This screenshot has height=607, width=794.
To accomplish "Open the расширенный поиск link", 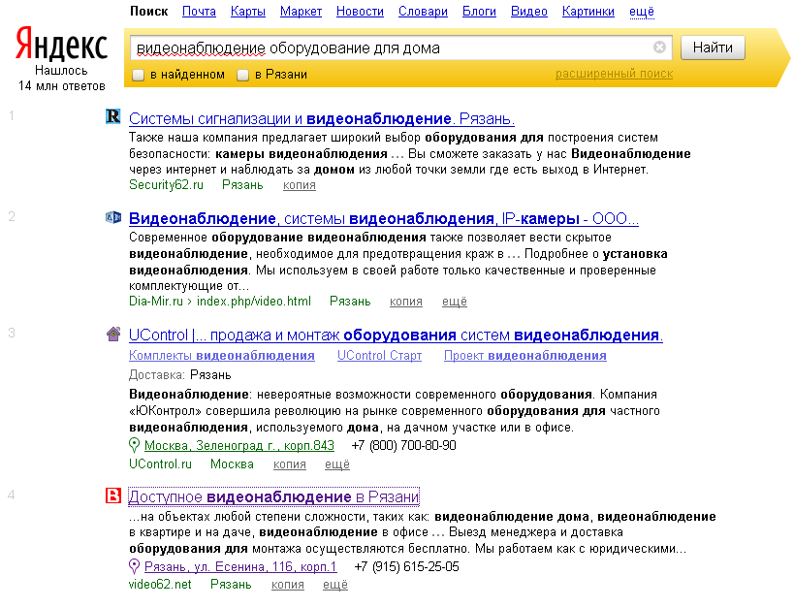I will (613, 74).
